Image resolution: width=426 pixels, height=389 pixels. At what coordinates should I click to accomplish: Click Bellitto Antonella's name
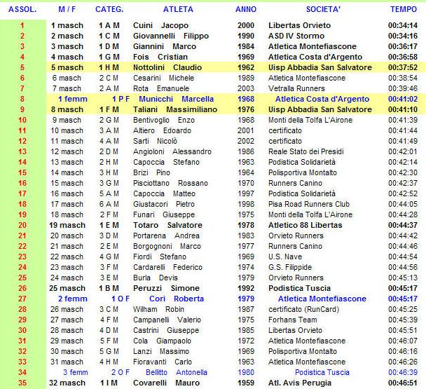click(x=177, y=372)
